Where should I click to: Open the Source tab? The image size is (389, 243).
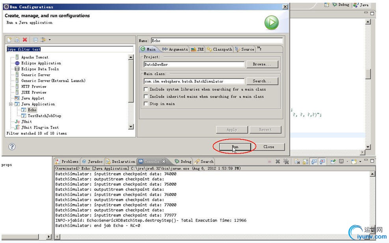pos(245,49)
